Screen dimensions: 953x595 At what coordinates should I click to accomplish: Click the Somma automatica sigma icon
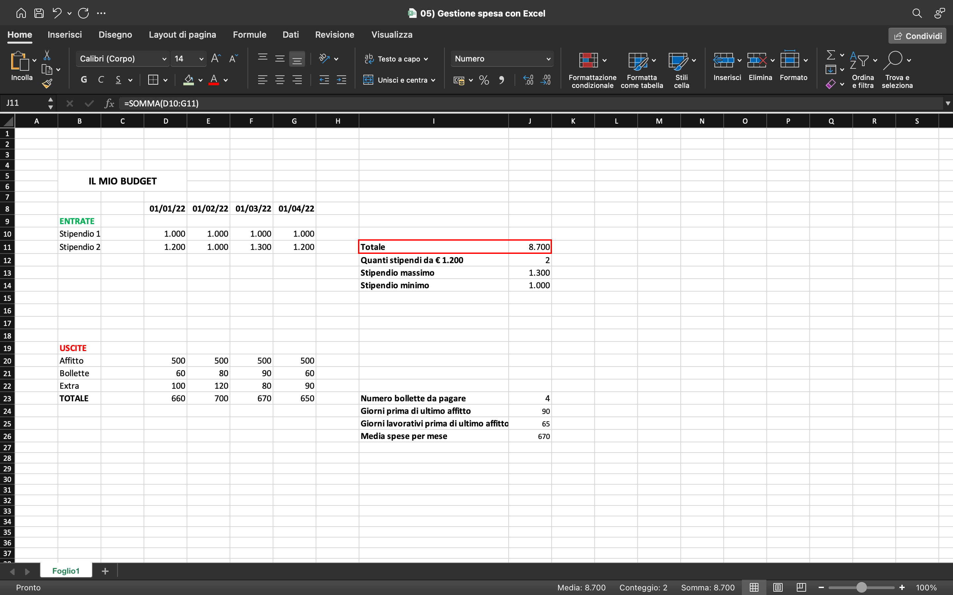pos(831,55)
